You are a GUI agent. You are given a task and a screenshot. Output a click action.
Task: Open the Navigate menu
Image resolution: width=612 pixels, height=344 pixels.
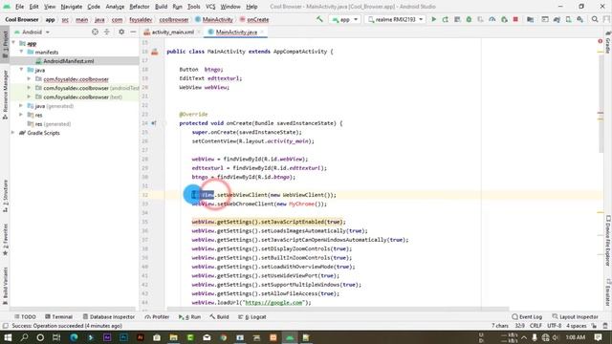[x=72, y=7]
